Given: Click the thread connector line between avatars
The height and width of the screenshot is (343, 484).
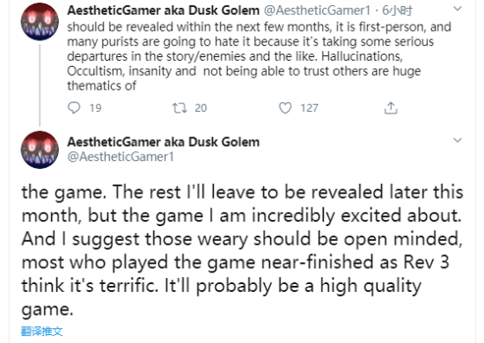Looking at the screenshot, I should [40, 85].
